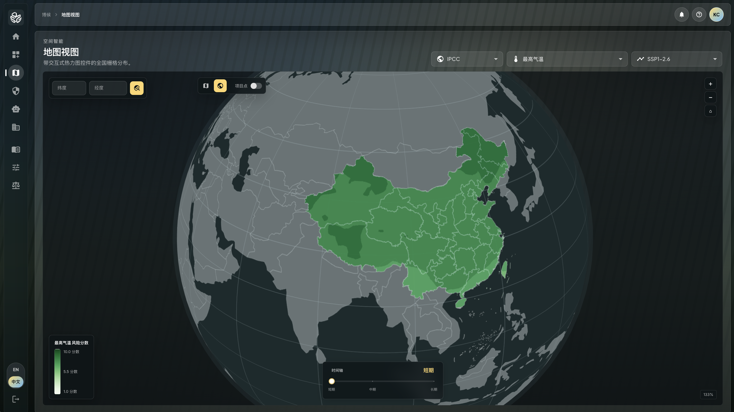Open the KC user avatar menu
Viewport: 734px width, 412px height.
click(x=716, y=15)
